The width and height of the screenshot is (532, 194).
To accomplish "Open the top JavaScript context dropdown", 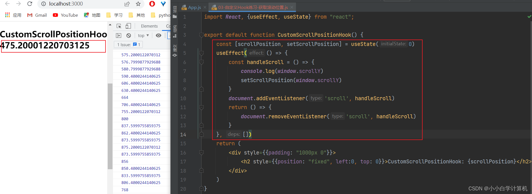I will 143,35.
